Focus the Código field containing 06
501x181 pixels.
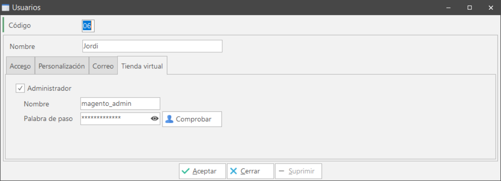click(88, 26)
